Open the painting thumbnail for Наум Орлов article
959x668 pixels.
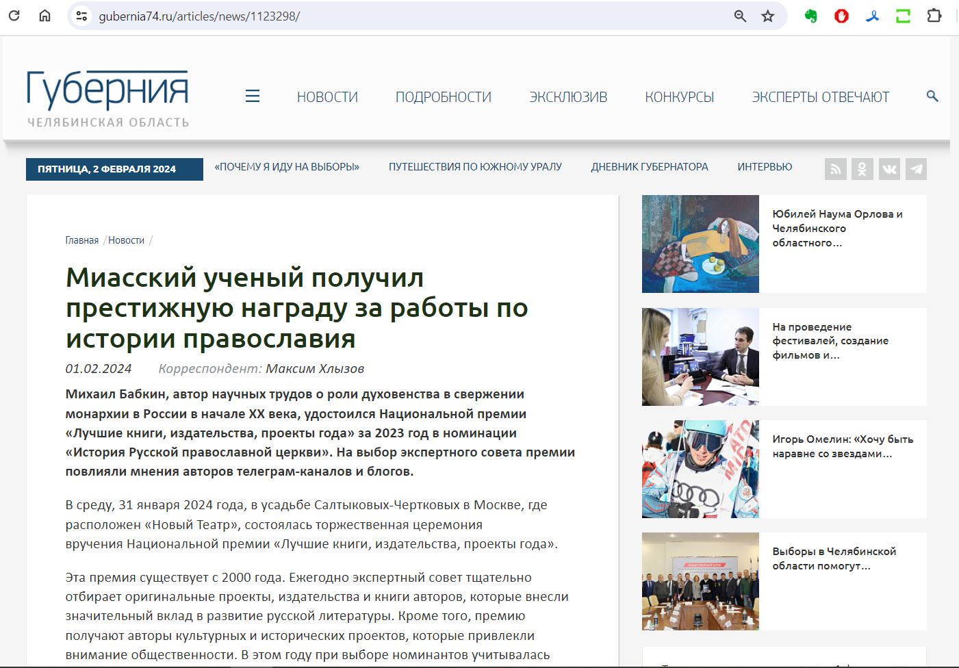tap(700, 244)
